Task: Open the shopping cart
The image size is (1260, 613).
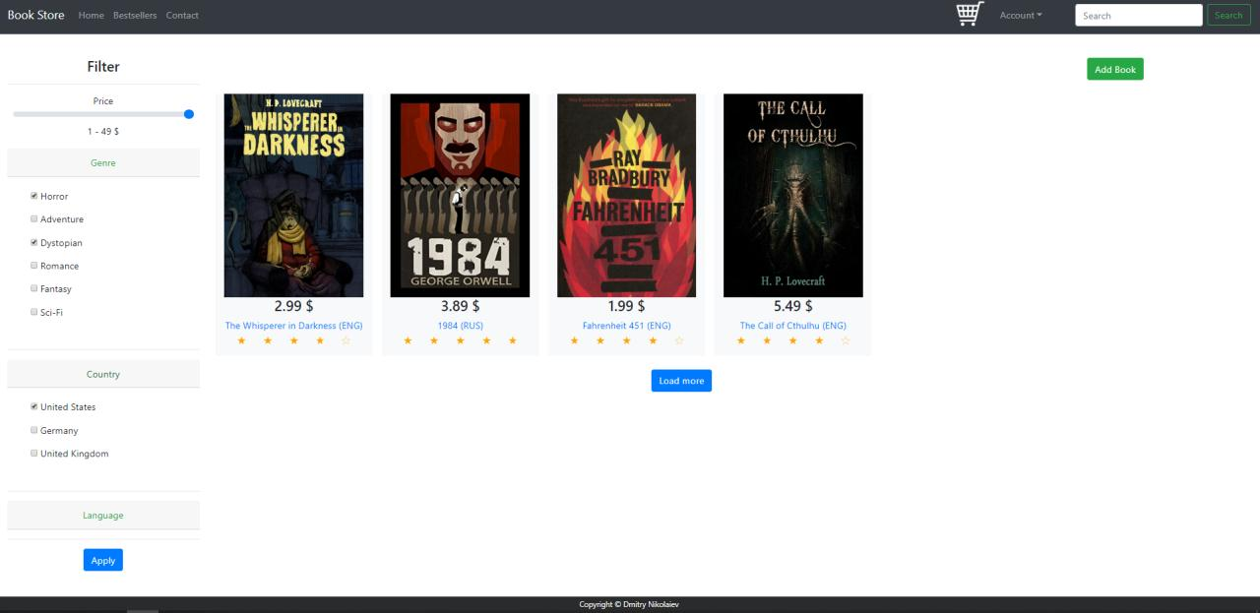Action: pyautogui.click(x=968, y=14)
